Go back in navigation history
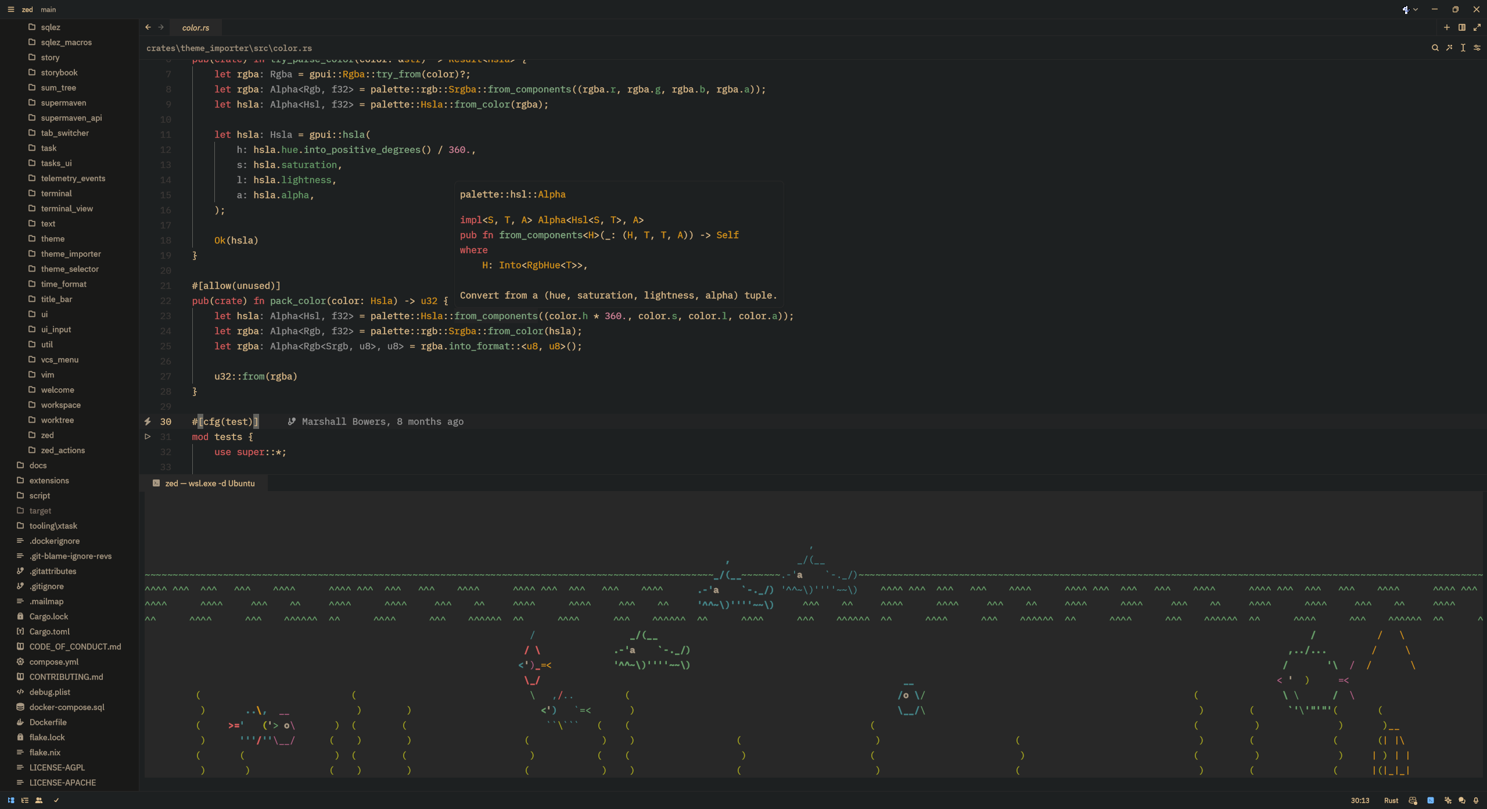 pos(148,27)
